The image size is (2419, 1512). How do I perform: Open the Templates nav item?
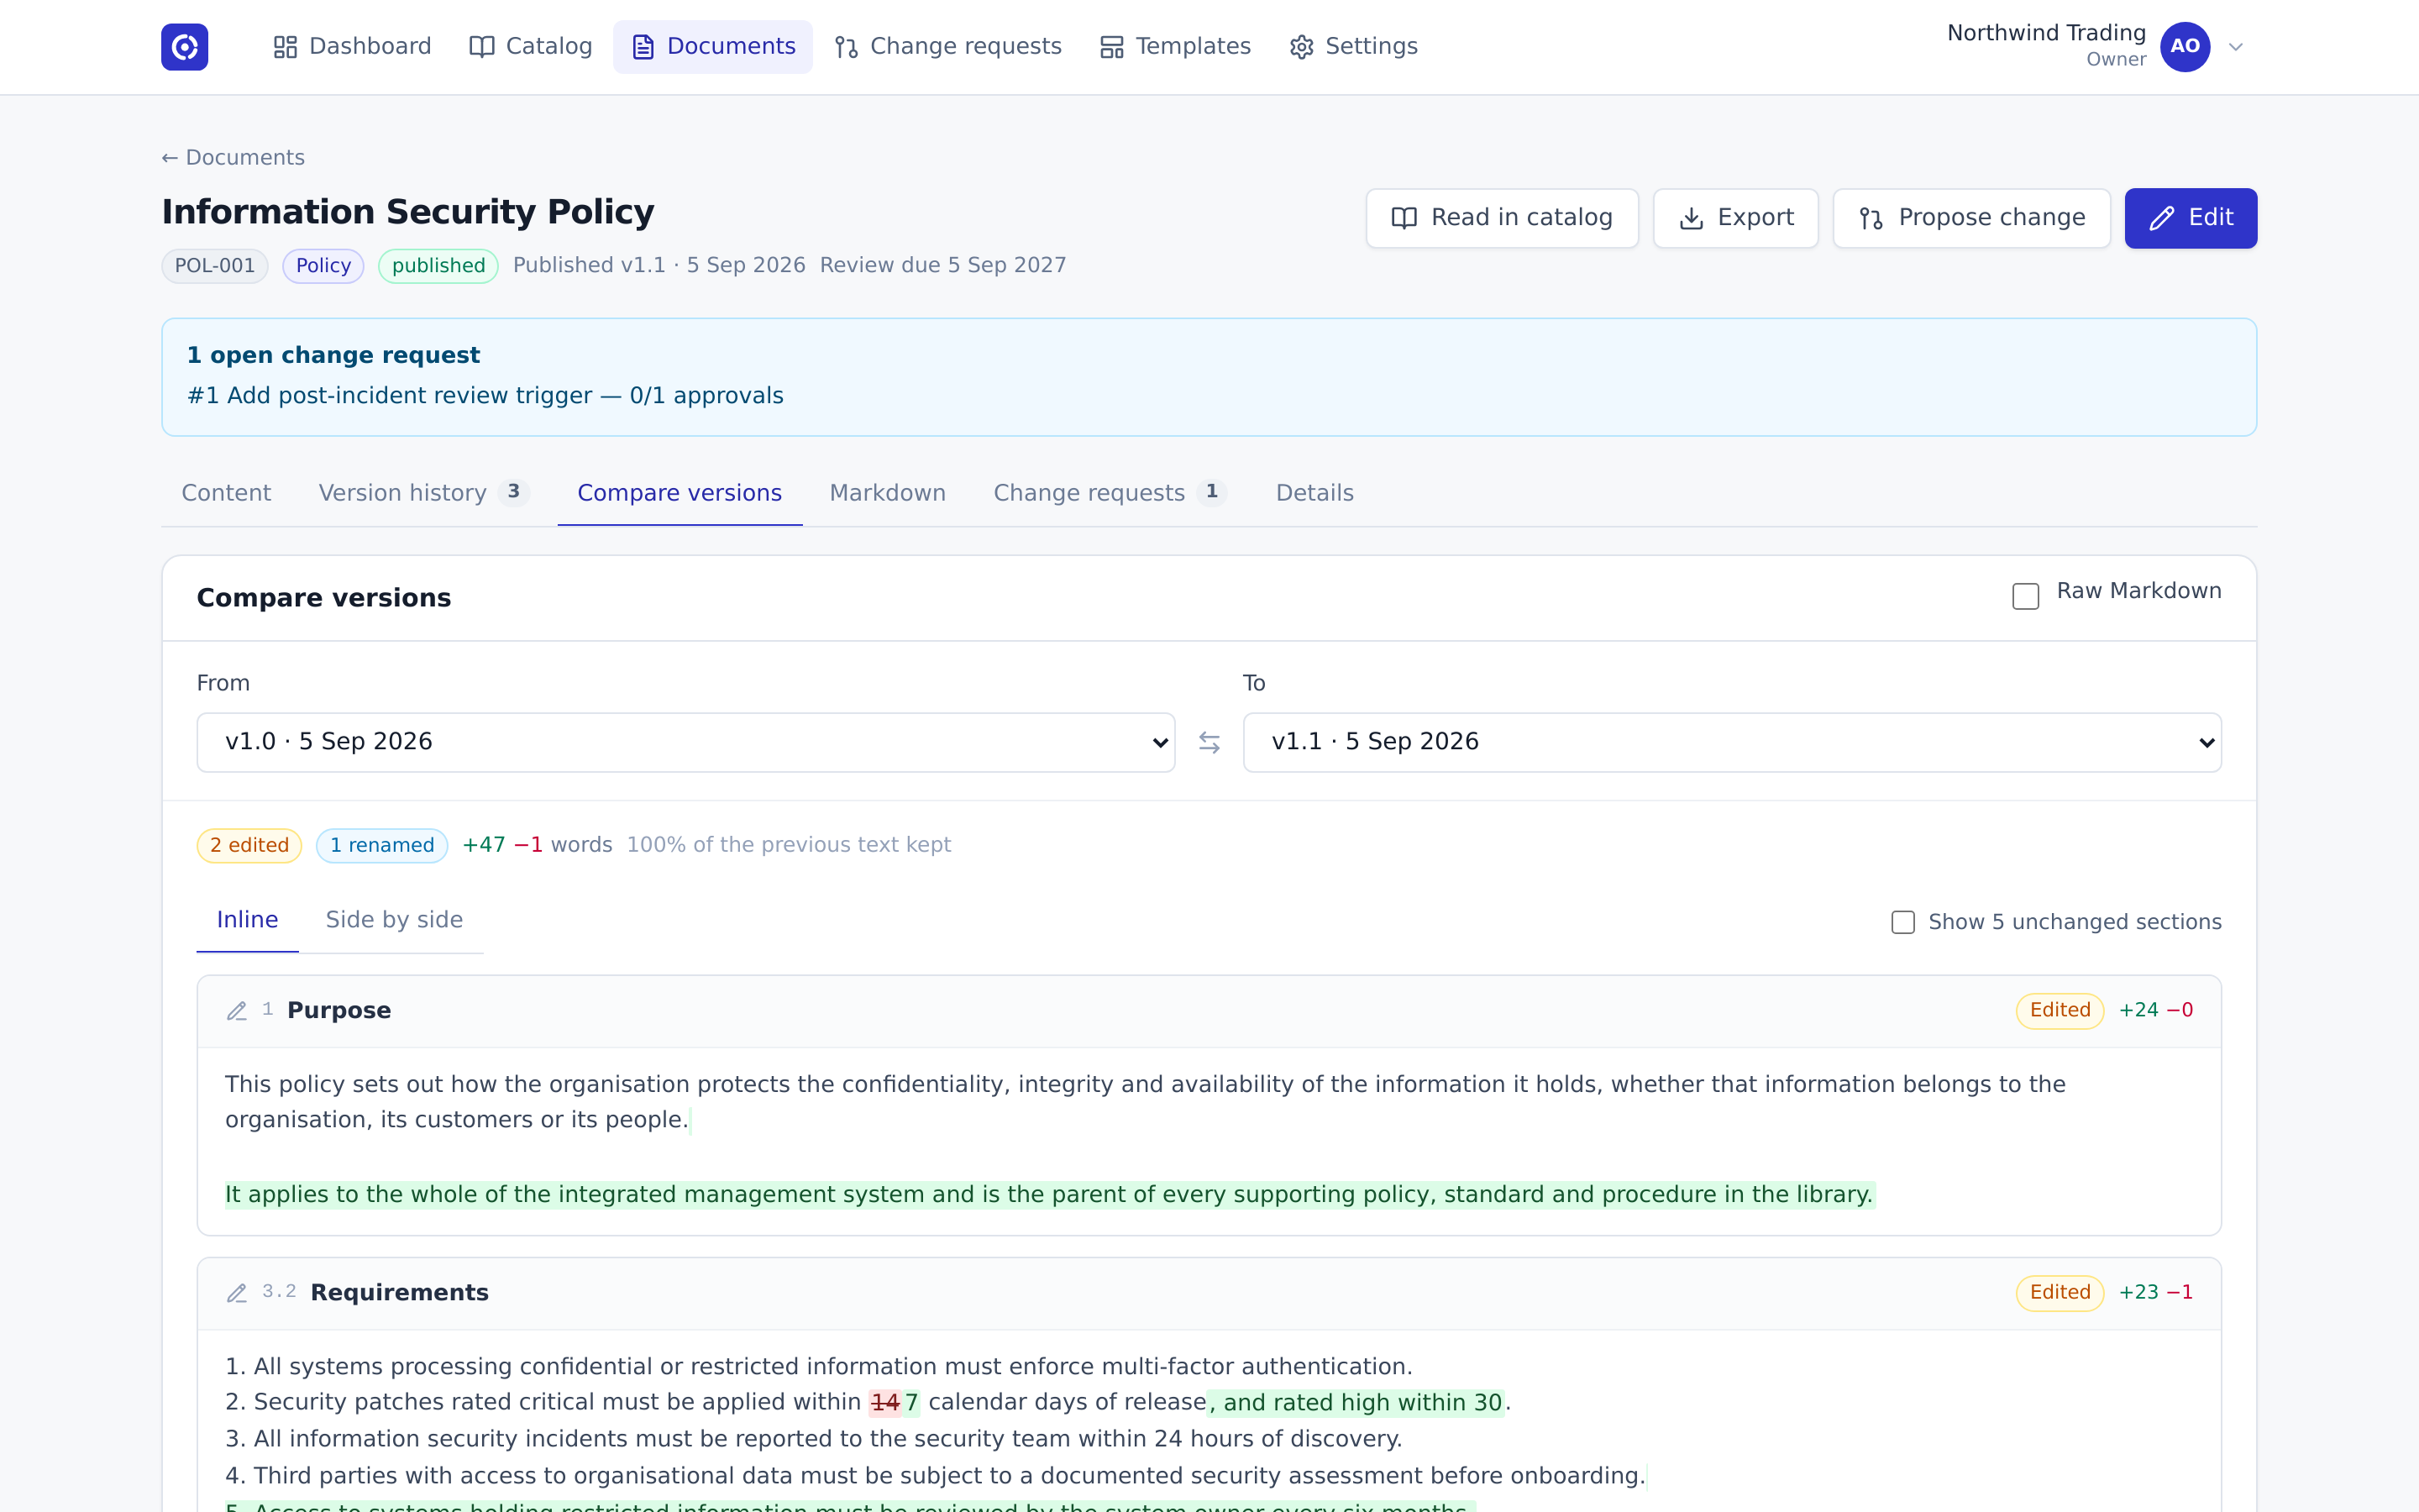click(1174, 47)
